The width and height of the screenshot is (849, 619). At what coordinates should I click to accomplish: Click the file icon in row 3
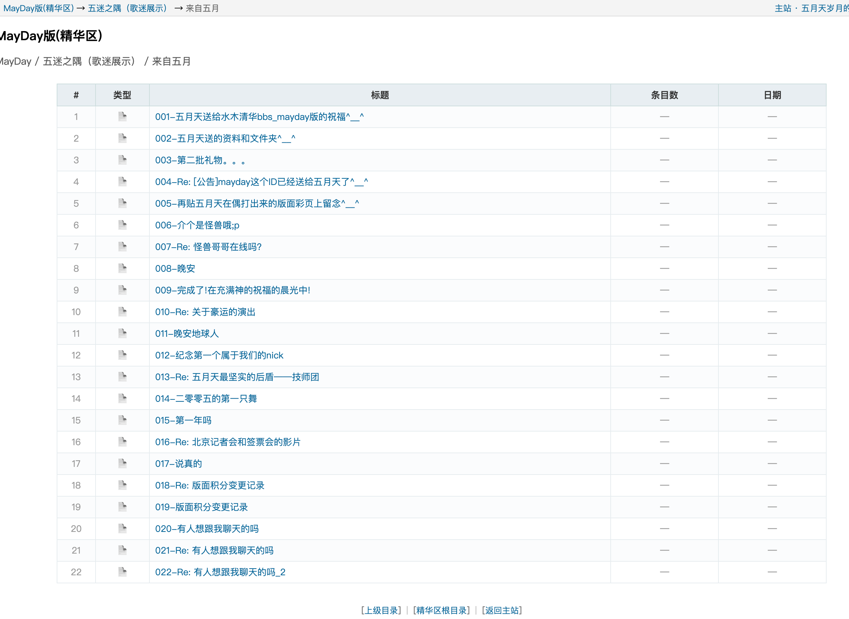[x=122, y=160]
